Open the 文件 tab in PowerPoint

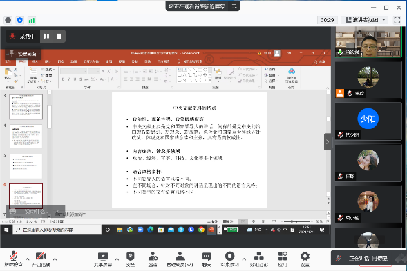pos(8,61)
